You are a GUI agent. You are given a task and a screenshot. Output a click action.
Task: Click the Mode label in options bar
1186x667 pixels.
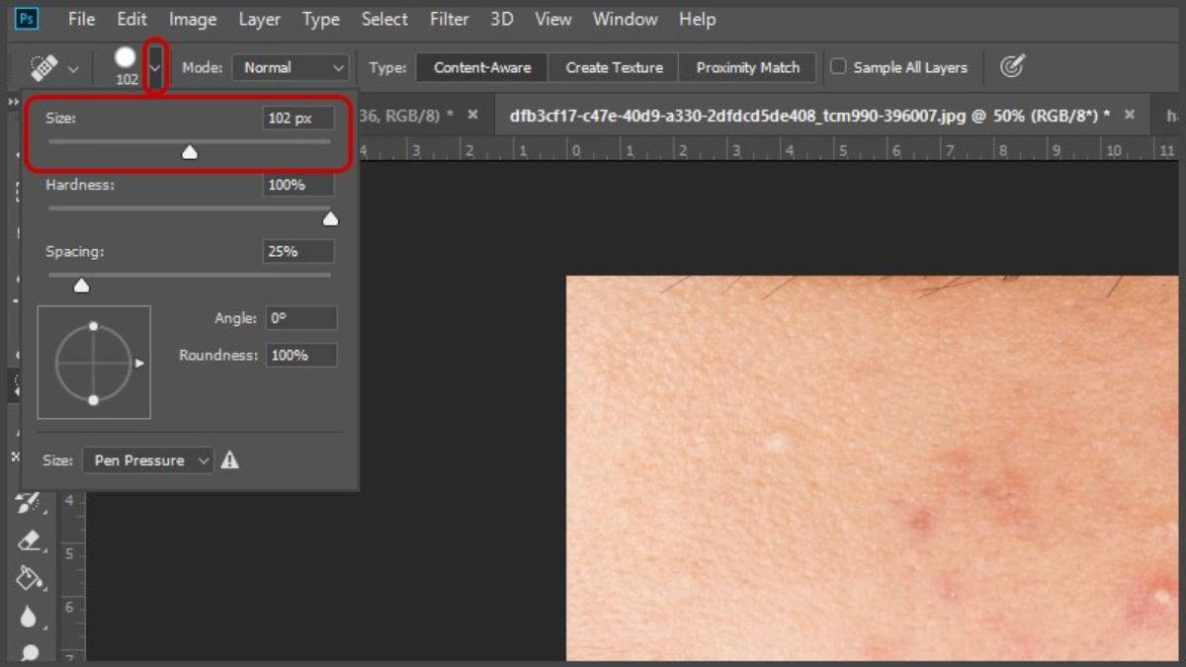[x=202, y=67]
